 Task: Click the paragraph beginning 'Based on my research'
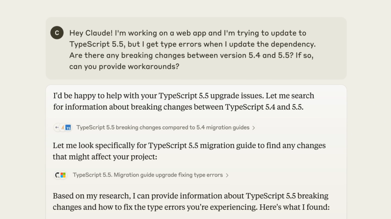[191, 201]
